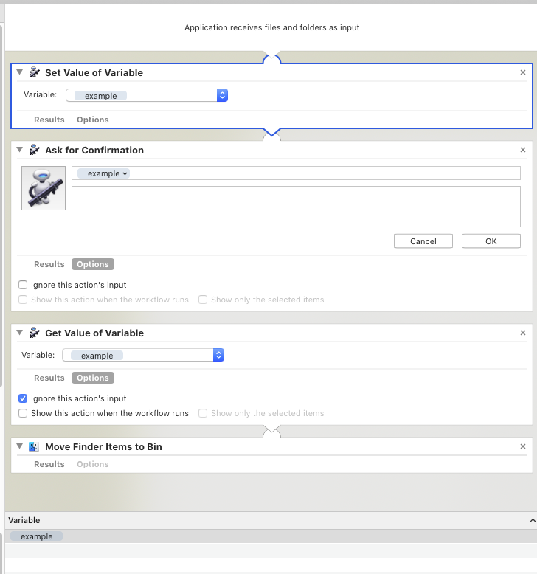Uncheck Ignore this action's input in Get Value of Variable
The height and width of the screenshot is (574, 537).
point(23,398)
